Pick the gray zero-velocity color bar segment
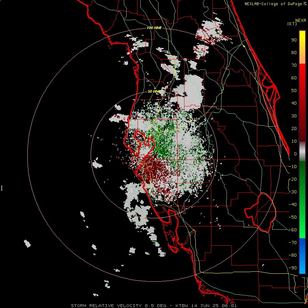 pos(302,152)
